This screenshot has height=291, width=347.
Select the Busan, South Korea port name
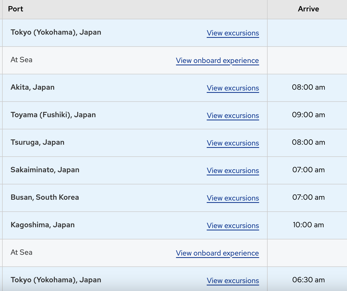coord(45,197)
